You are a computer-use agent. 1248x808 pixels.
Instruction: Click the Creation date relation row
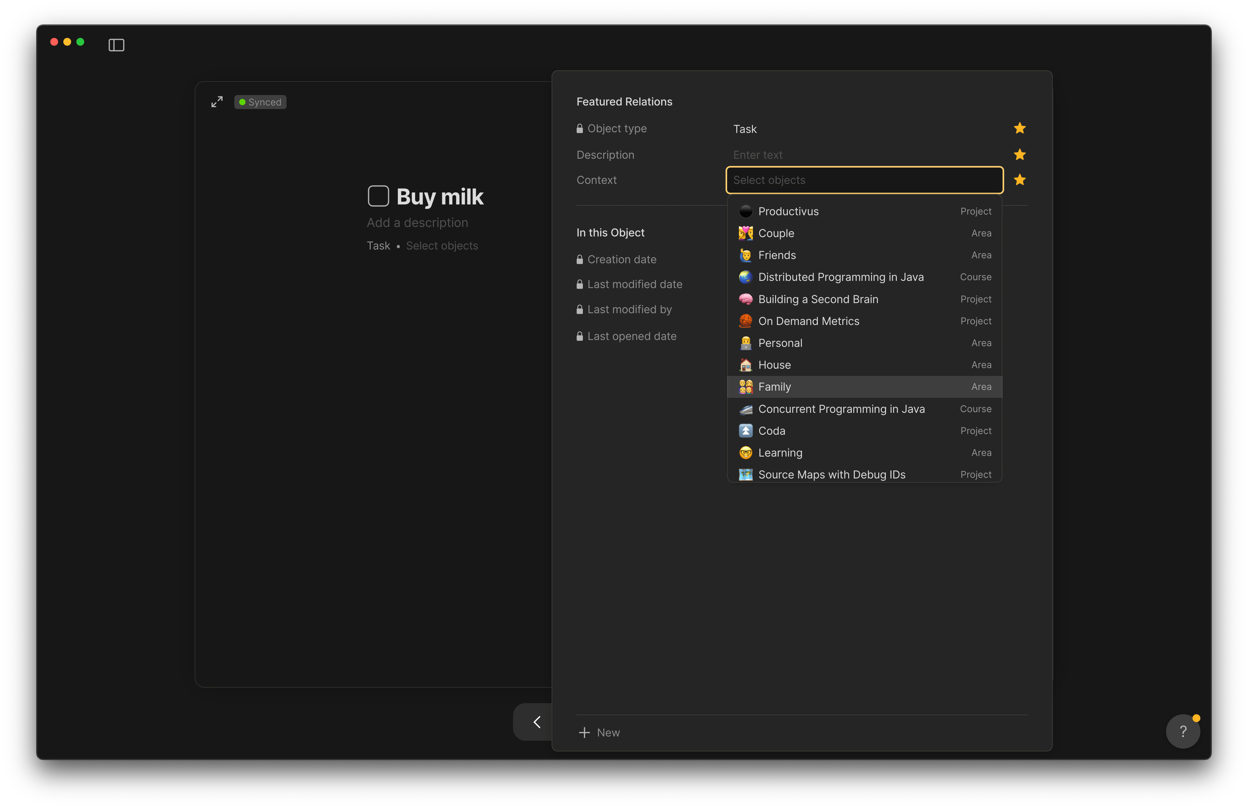(616, 259)
